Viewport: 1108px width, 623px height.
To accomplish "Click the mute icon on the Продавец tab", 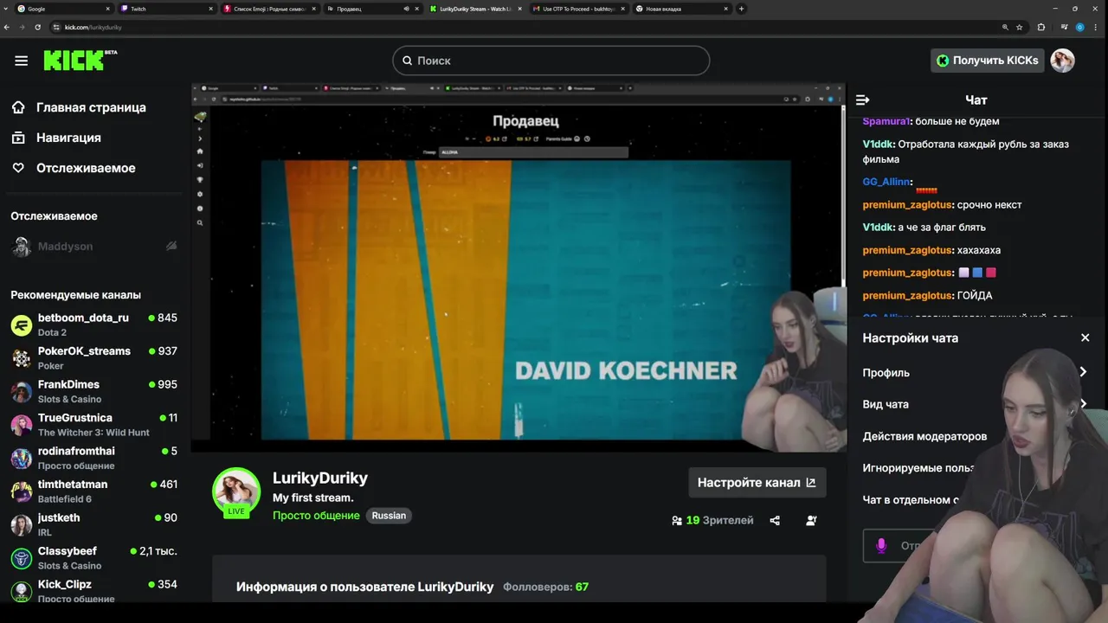I will (x=407, y=9).
